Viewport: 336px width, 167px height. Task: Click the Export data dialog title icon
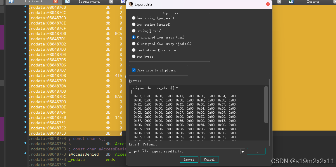point(131,4)
